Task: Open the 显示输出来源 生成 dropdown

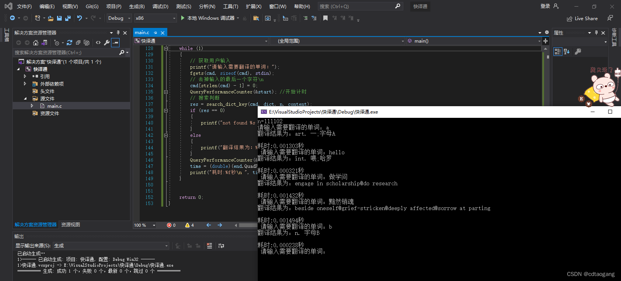Action: (111, 246)
